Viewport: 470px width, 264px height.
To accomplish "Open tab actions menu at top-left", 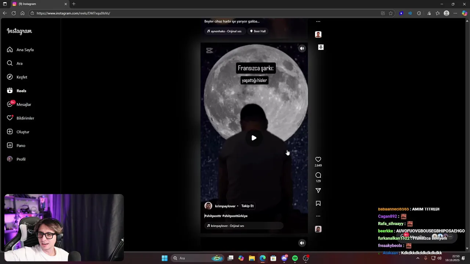I will click(5, 4).
